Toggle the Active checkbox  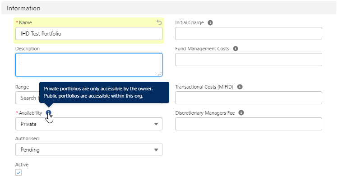(19, 173)
